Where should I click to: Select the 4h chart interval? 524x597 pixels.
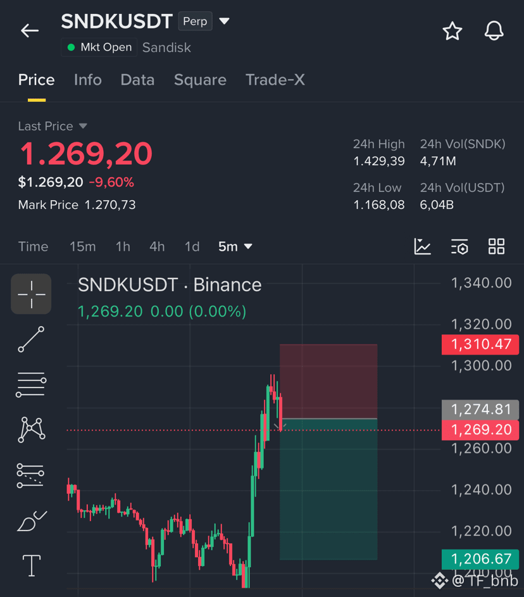pos(157,247)
